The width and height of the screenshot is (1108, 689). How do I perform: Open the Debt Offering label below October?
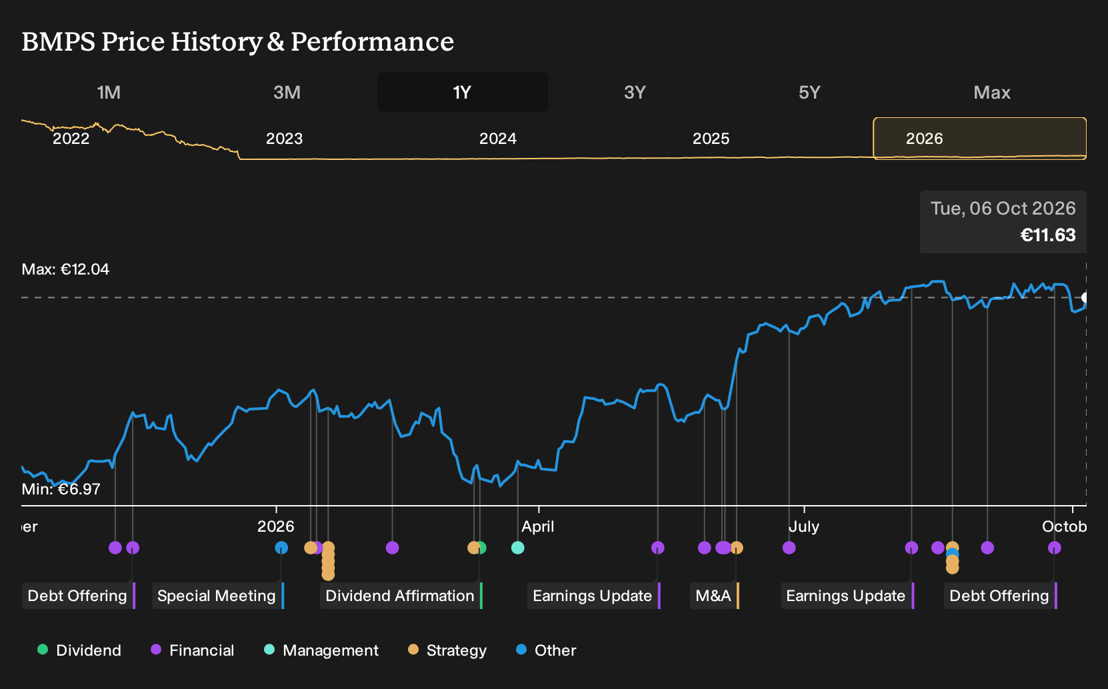tap(1001, 596)
